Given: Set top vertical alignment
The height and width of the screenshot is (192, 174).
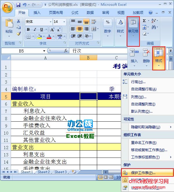Looking at the screenshot, I should click(x=73, y=22).
